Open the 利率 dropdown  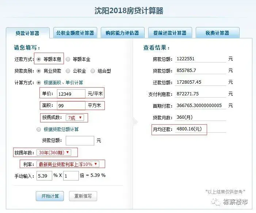pyautogui.click(x=68, y=164)
